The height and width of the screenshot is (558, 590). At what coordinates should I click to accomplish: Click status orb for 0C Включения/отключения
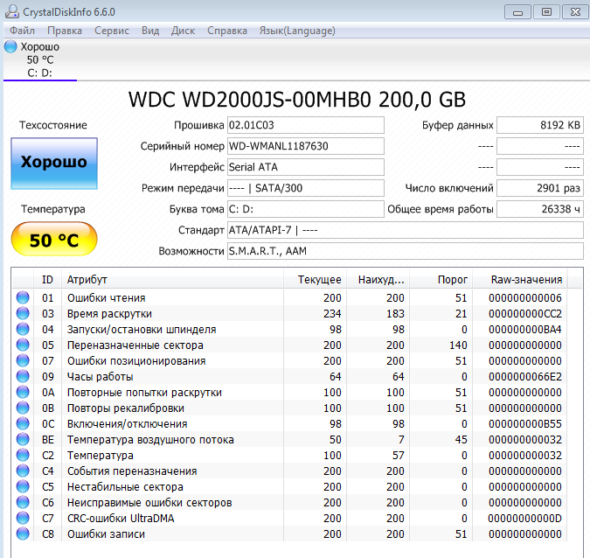point(23,423)
